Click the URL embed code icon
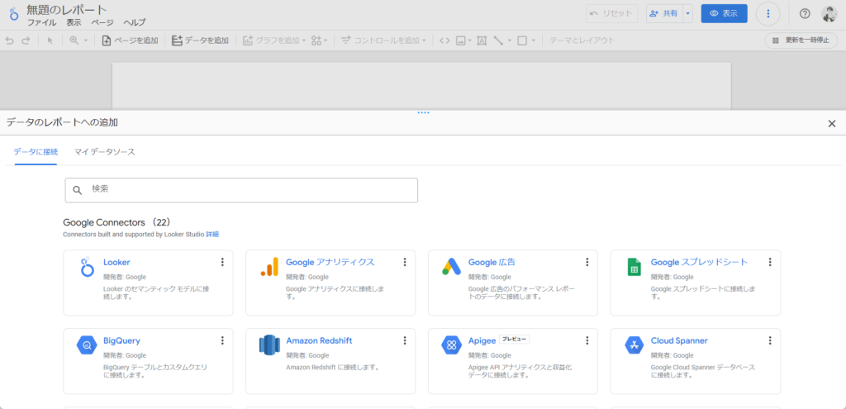The width and height of the screenshot is (846, 409). (444, 40)
